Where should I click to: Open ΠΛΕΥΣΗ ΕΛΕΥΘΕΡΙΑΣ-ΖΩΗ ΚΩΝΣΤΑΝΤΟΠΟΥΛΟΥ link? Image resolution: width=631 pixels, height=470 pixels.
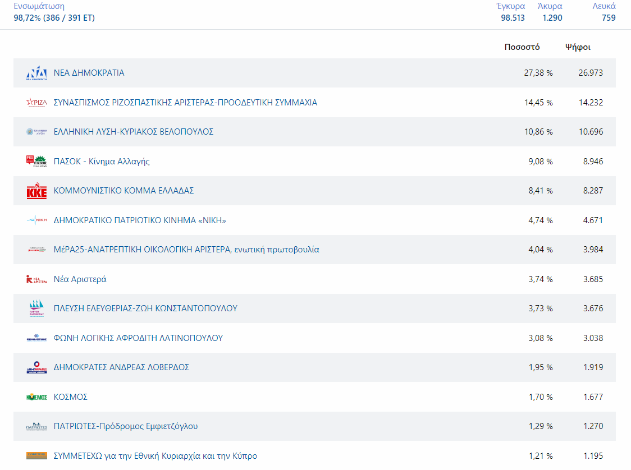(145, 308)
